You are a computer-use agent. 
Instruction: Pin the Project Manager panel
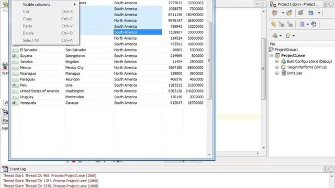pos(326,4)
